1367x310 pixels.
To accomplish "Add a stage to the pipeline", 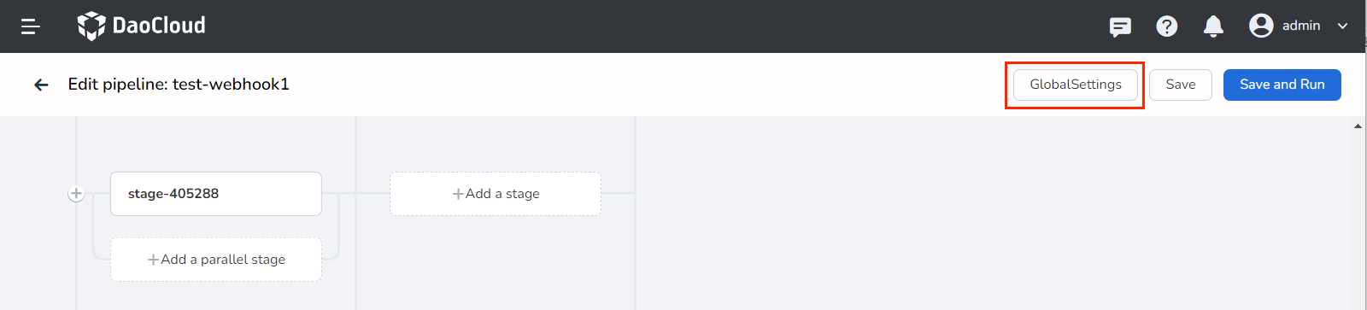I will 496,194.
